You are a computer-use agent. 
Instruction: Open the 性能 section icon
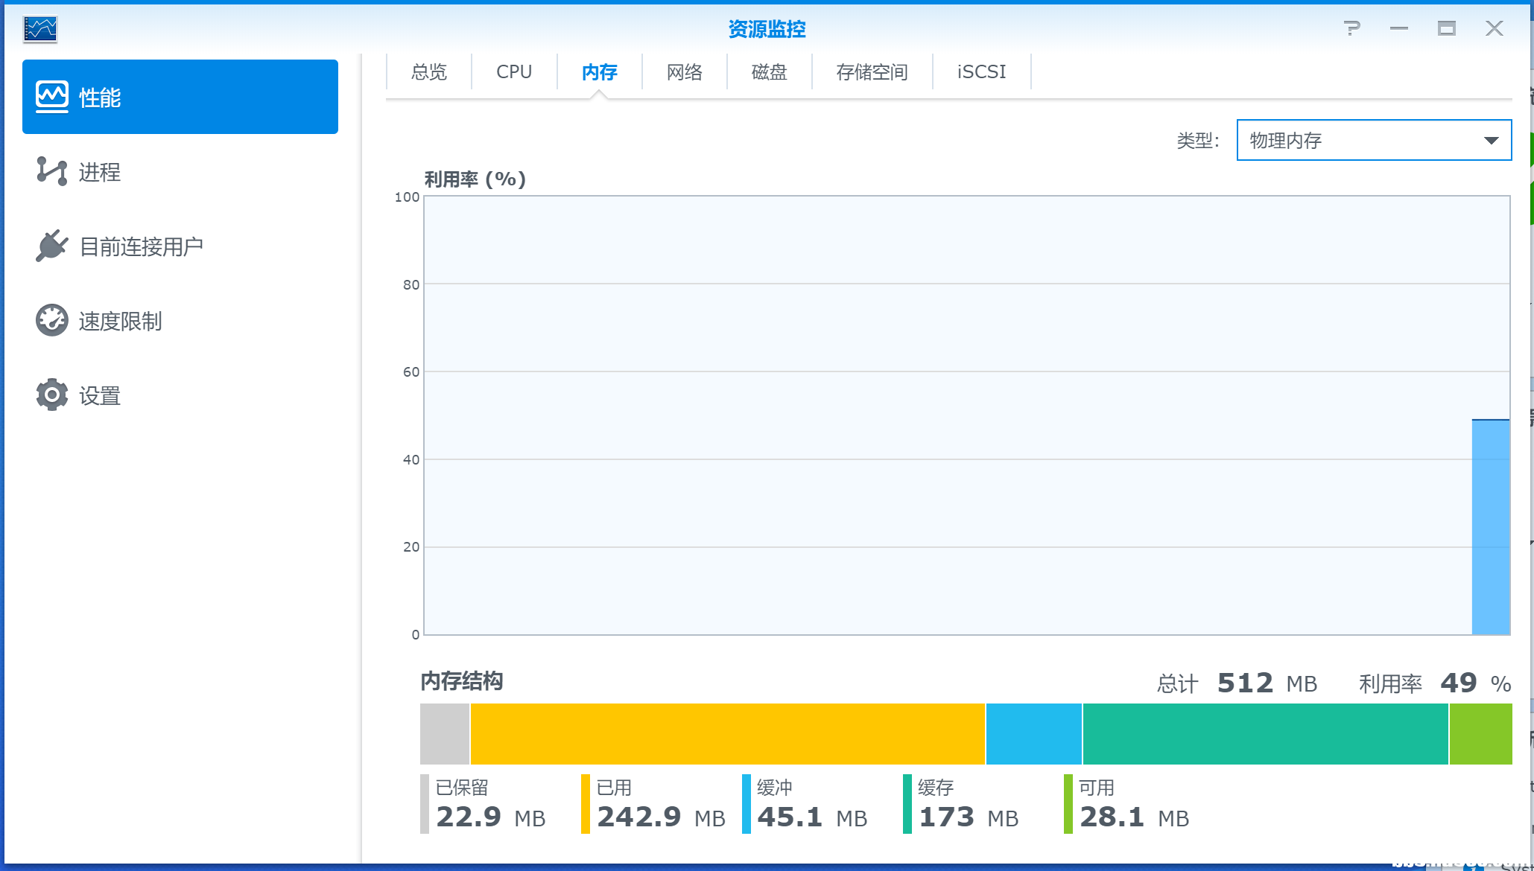click(x=52, y=97)
